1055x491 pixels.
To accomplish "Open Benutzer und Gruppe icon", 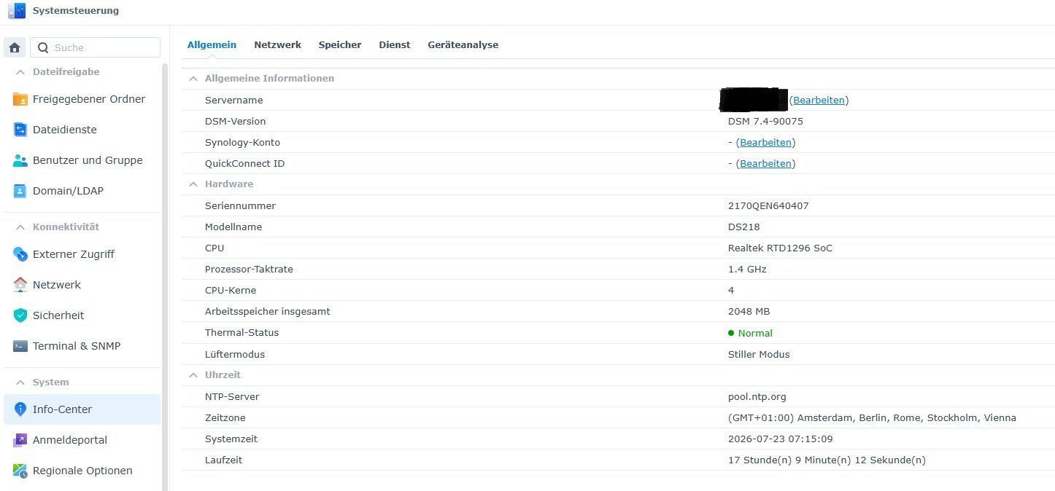I will (x=20, y=160).
